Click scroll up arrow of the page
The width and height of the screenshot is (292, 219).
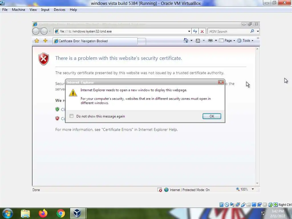tap(257, 49)
